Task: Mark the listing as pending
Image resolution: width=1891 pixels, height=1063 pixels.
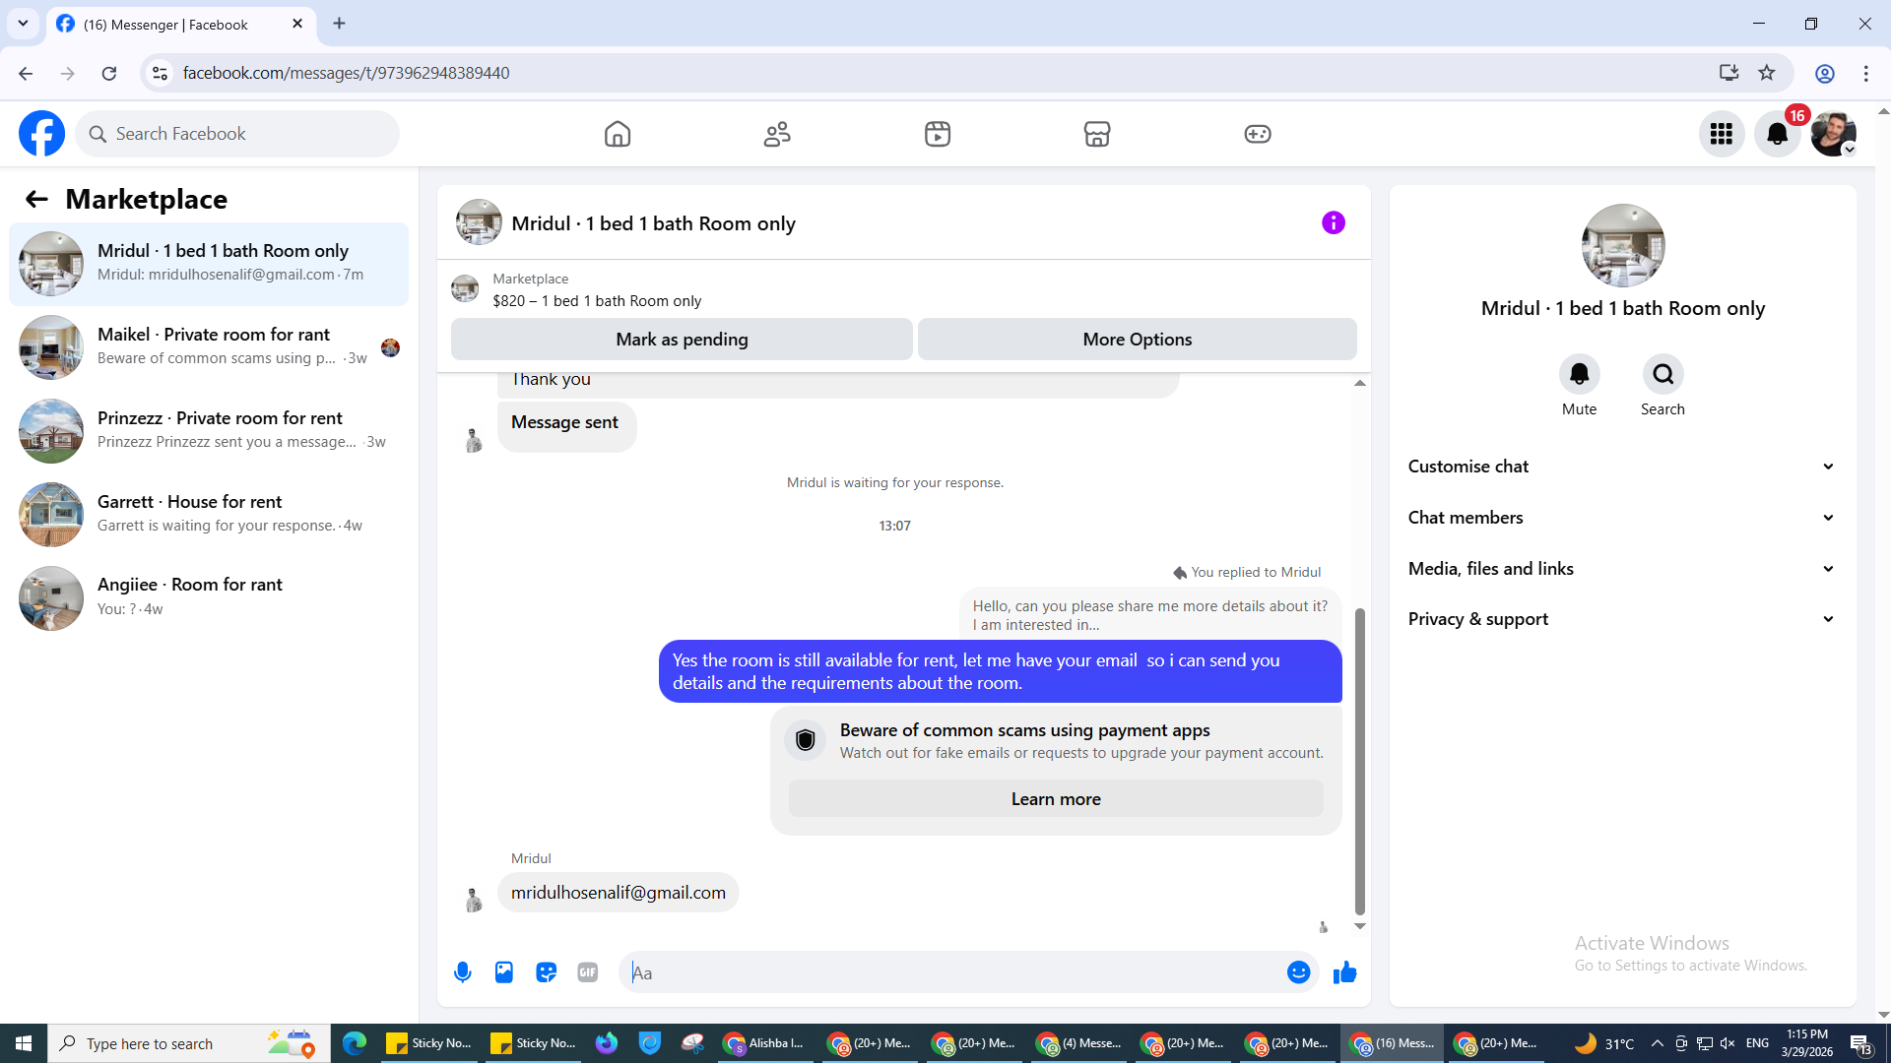Action: coord(682,340)
